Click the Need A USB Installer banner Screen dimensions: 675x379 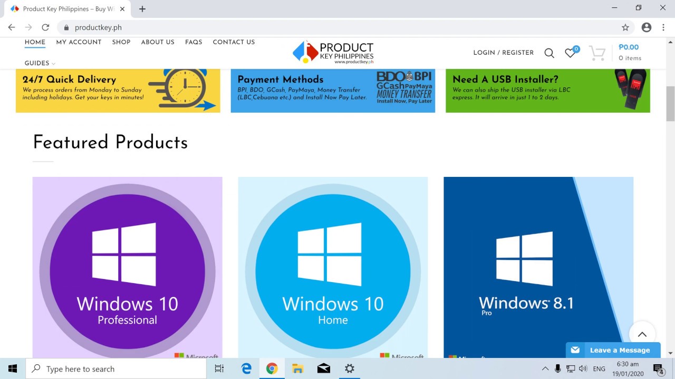[548, 91]
